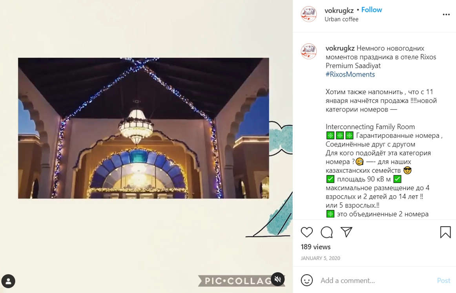Show tagged people via the person icon

point(8,281)
